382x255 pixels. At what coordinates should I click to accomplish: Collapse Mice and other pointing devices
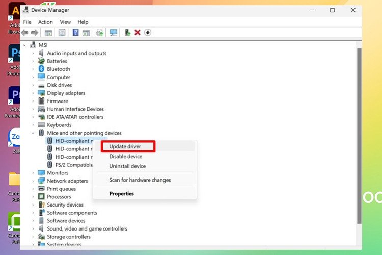point(33,133)
